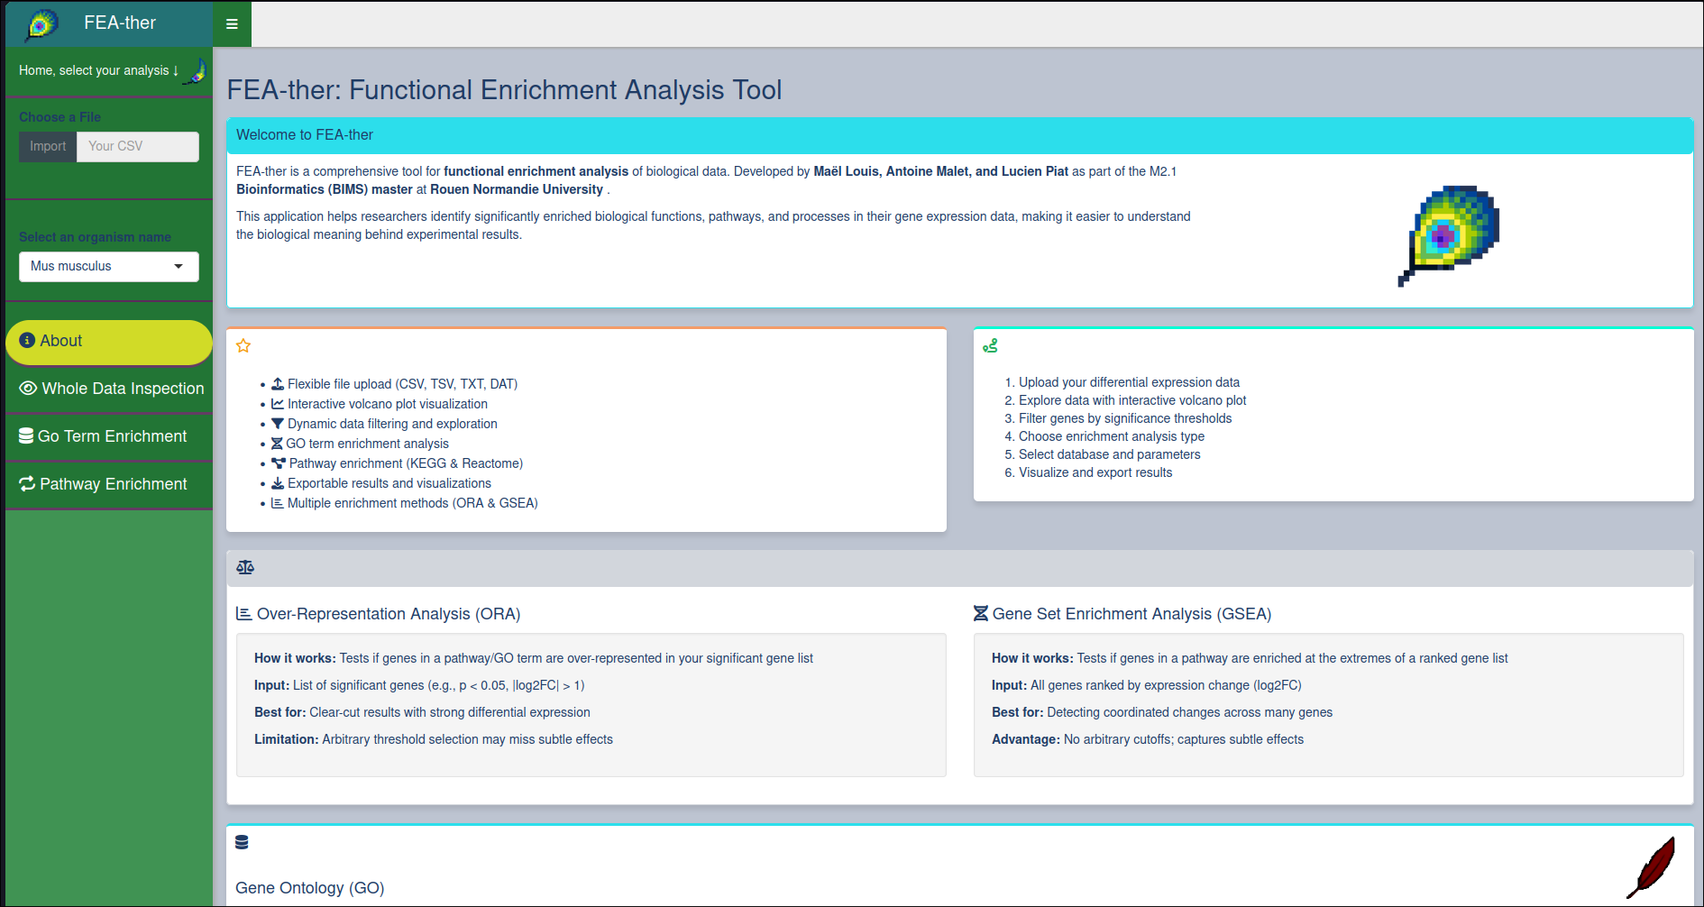Click the large pixel peacock feather image
The image size is (1704, 907).
pyautogui.click(x=1450, y=234)
